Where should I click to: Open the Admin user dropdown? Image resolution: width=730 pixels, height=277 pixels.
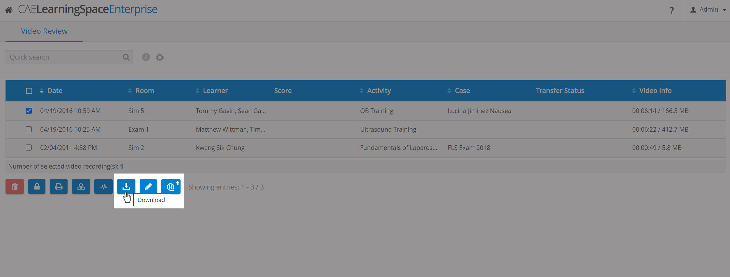[x=708, y=10]
